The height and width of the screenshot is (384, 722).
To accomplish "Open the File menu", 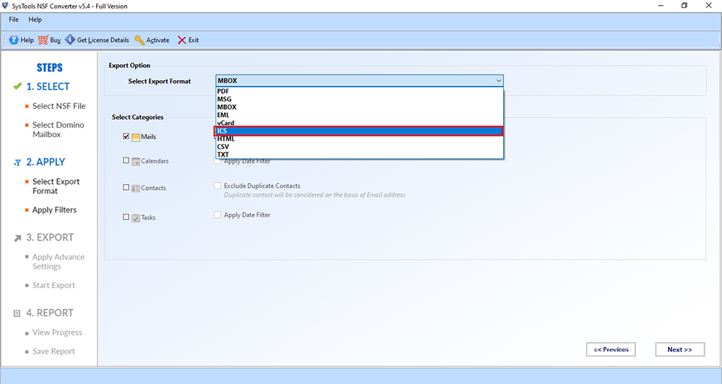I will 14,19.
